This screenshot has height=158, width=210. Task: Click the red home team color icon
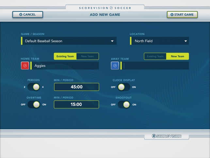pos(25,66)
